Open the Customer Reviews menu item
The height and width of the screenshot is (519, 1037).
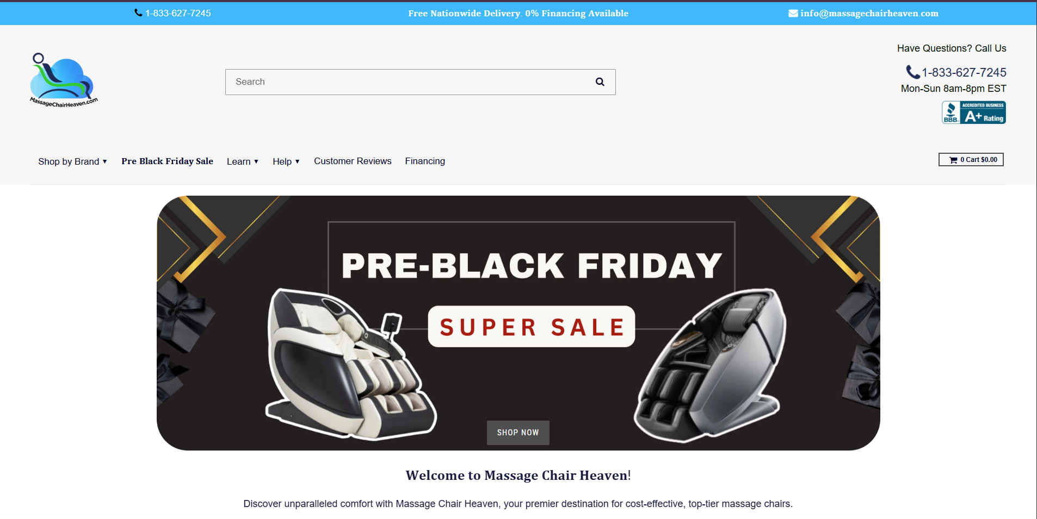click(x=353, y=161)
